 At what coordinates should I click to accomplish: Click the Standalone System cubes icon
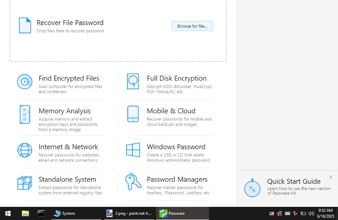click(x=25, y=183)
